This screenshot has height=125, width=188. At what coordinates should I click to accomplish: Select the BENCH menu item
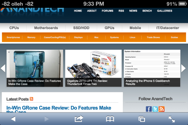(x=147, y=11)
